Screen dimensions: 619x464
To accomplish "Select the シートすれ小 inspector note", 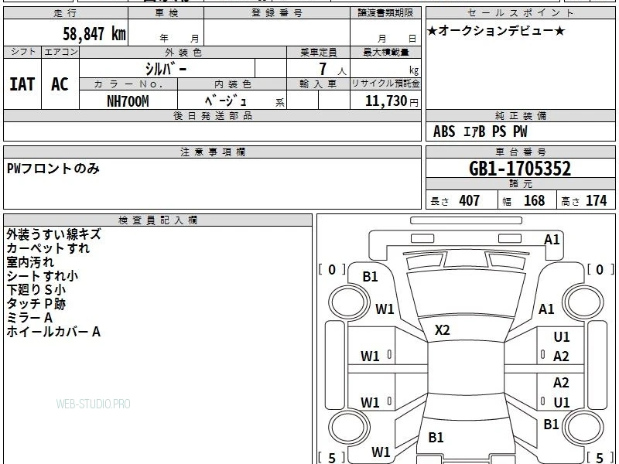I will click(x=43, y=276).
